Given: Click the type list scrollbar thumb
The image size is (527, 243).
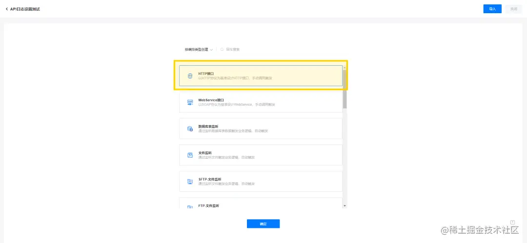Looking at the screenshot, I should tap(345, 89).
